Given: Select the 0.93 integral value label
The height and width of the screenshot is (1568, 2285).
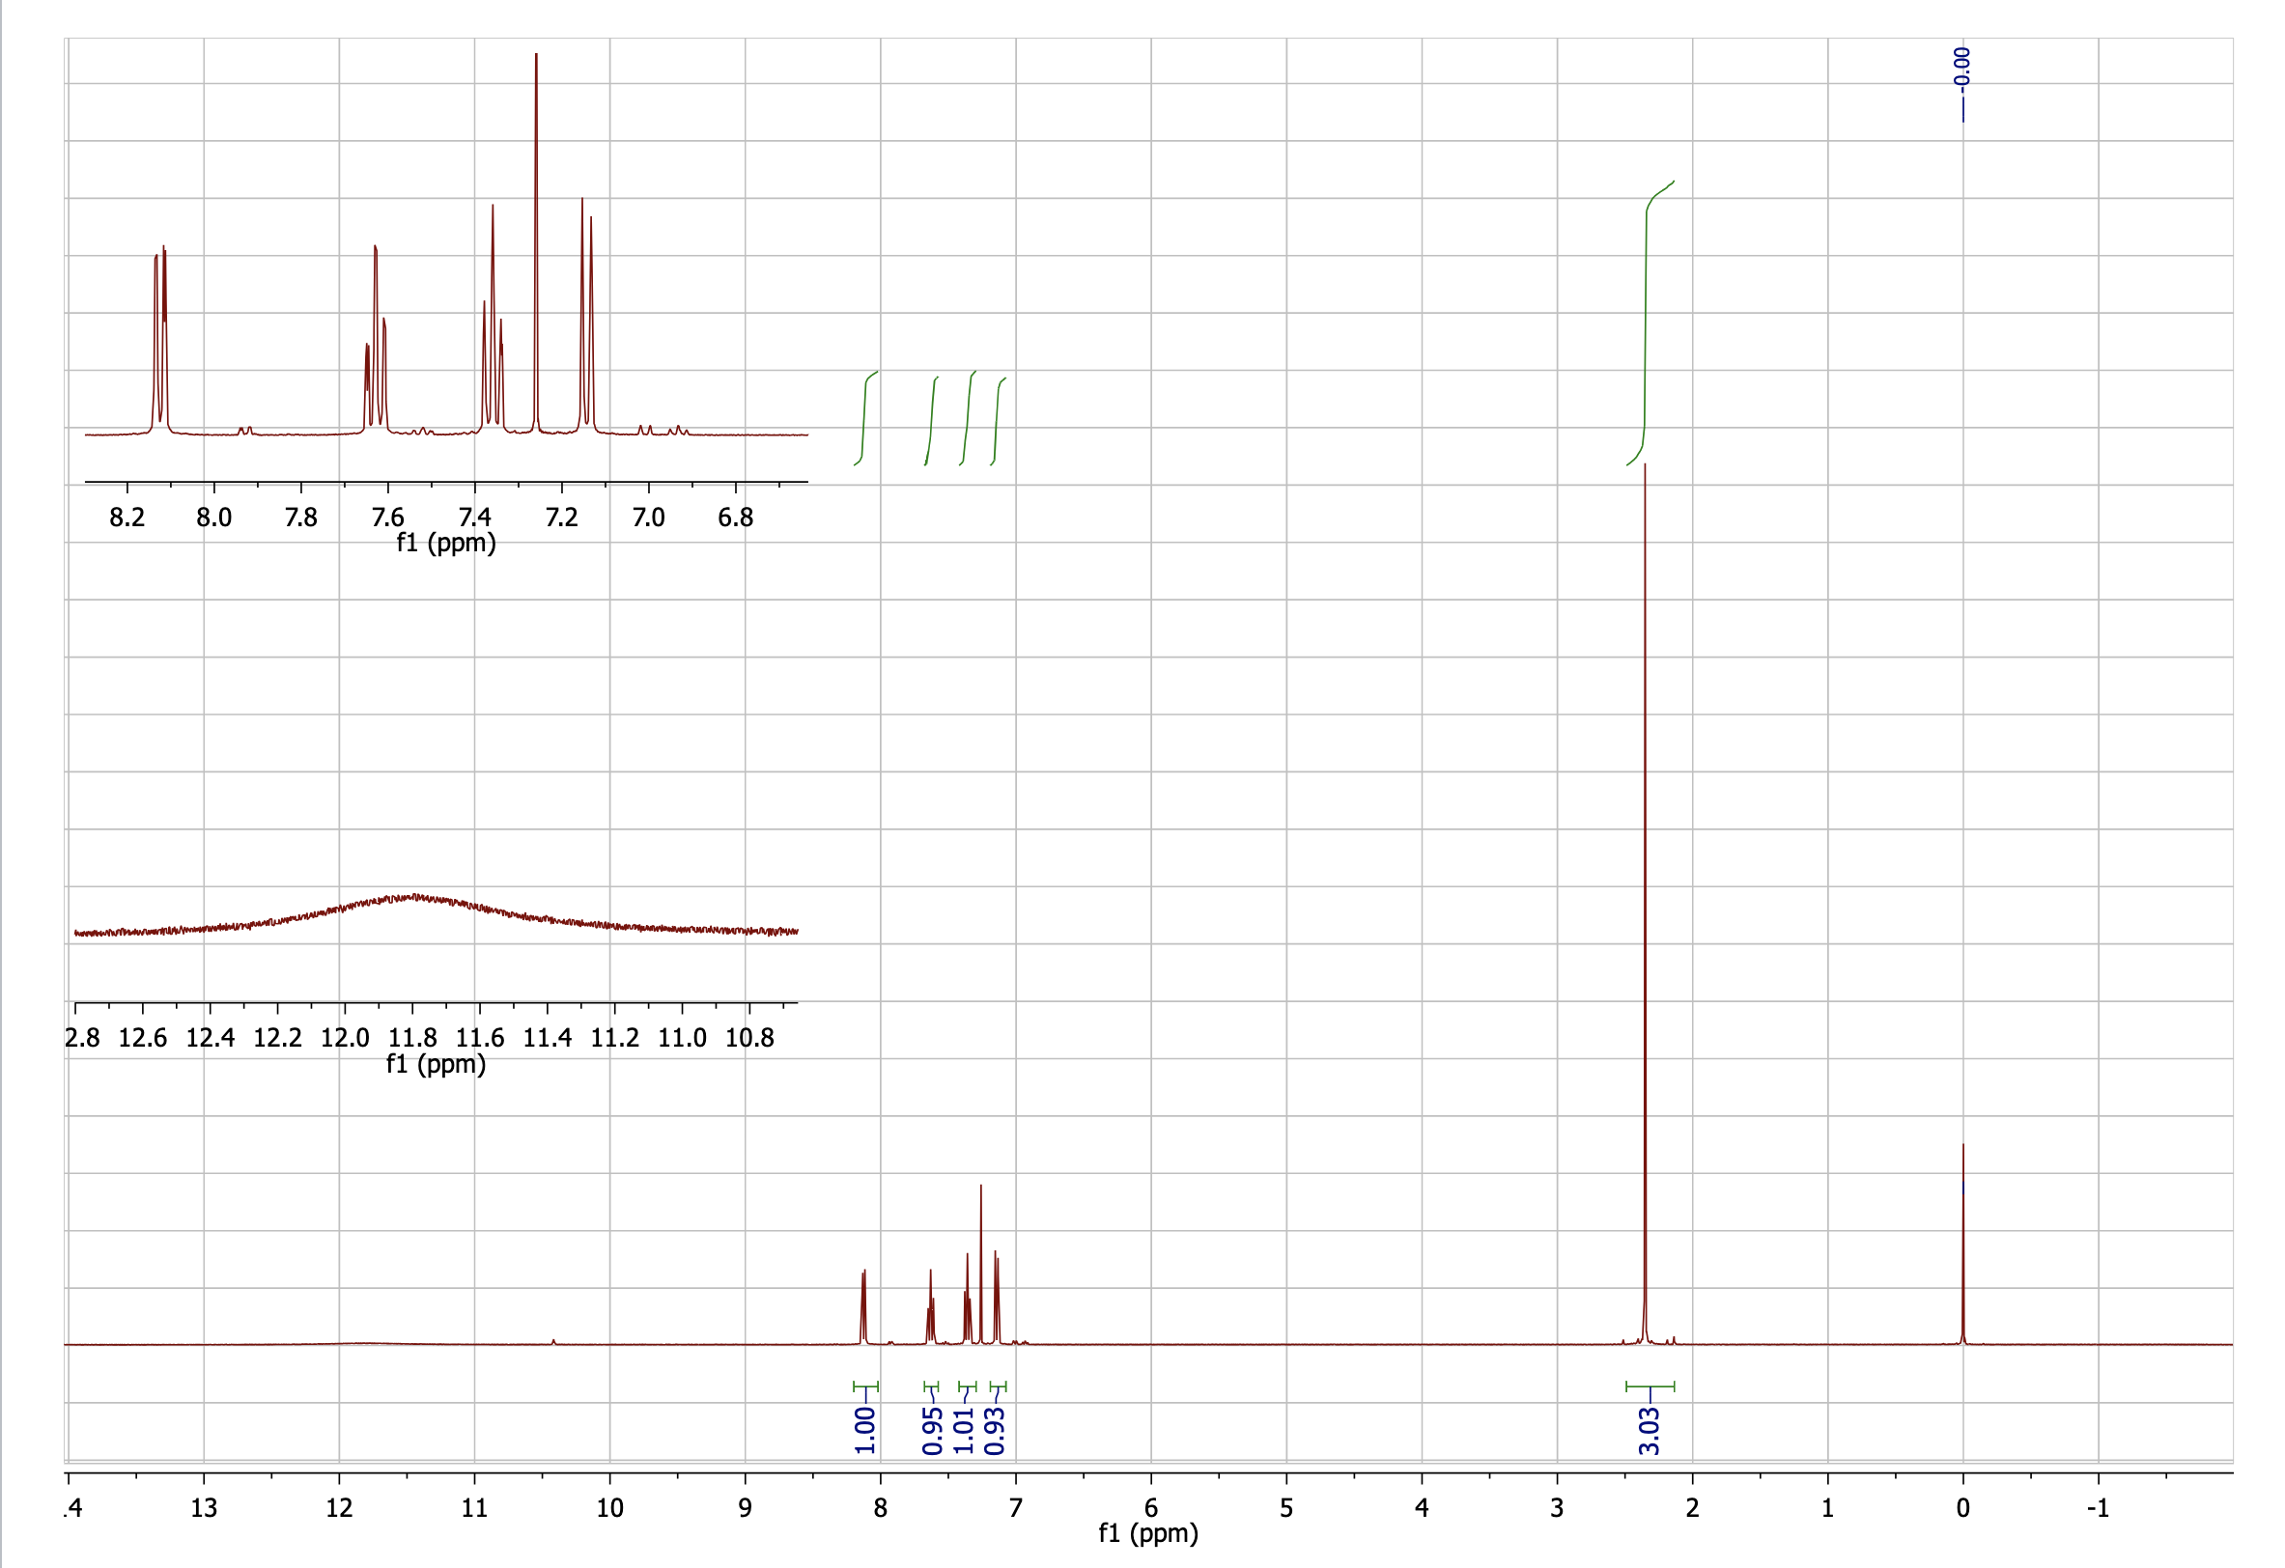Looking at the screenshot, I should coord(995,1430).
